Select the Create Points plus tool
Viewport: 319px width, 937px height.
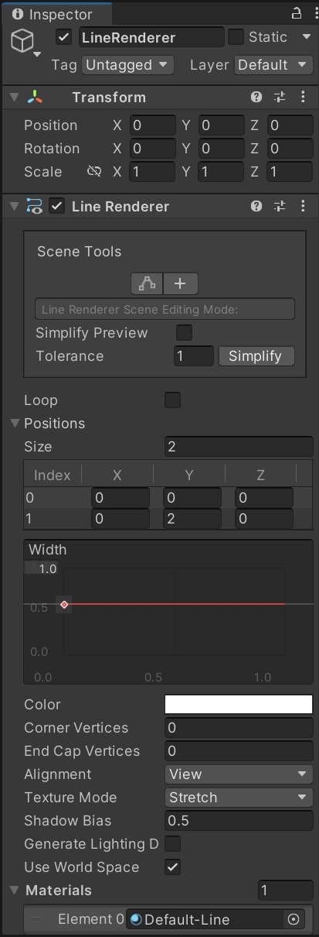(180, 283)
